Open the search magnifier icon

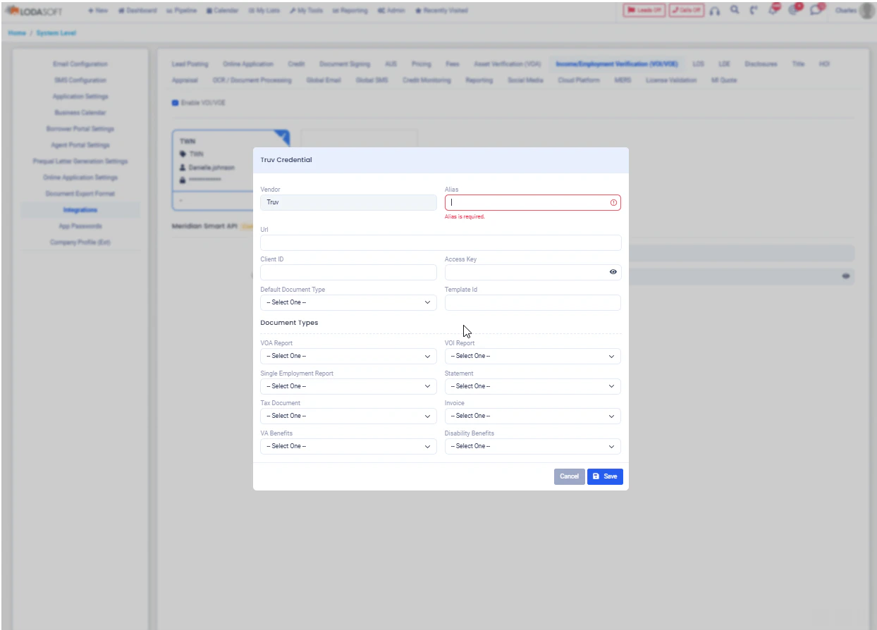pyautogui.click(x=734, y=11)
